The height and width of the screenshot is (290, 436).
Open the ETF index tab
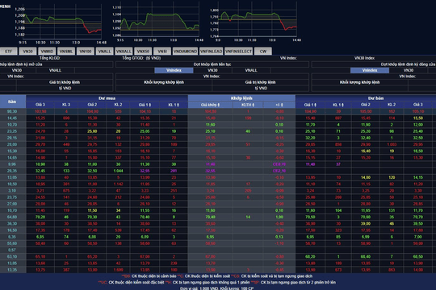[9, 52]
